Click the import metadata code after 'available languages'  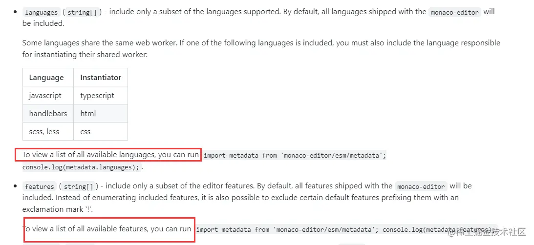295,156
